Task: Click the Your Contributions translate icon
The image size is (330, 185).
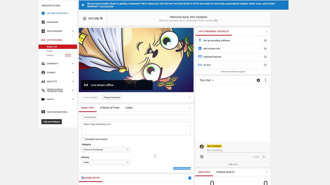Action: point(43,112)
